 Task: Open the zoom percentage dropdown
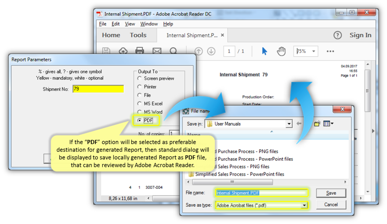(x=314, y=51)
